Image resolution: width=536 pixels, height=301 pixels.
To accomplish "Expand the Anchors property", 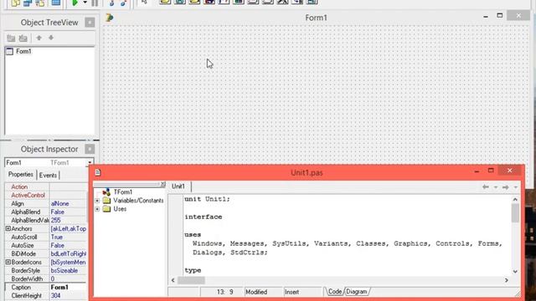I will [x=8, y=228].
